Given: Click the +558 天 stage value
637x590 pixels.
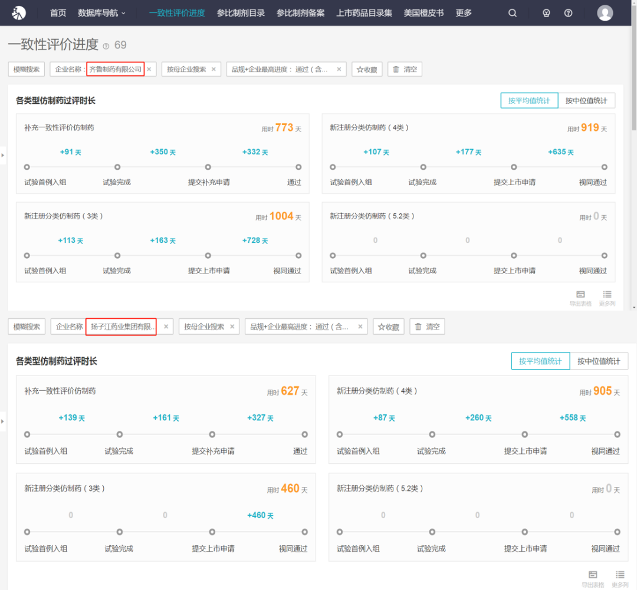Looking at the screenshot, I should [x=572, y=418].
